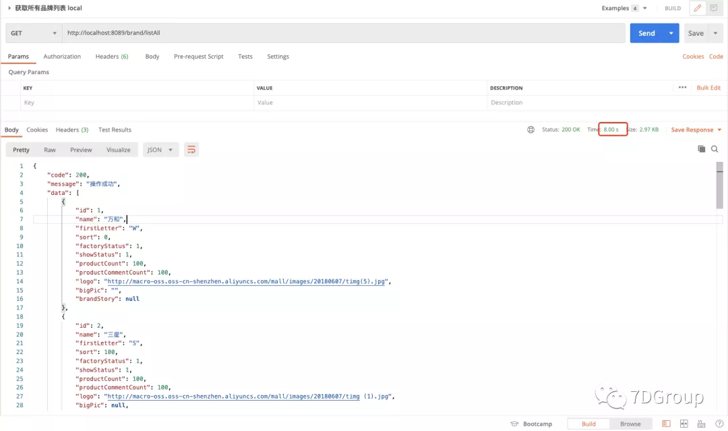Open the Send button dropdown arrow
This screenshot has height=431, width=728.
coord(671,33)
